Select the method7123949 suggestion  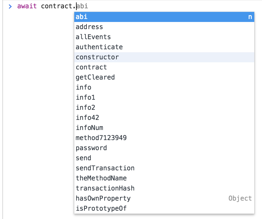click(164, 138)
